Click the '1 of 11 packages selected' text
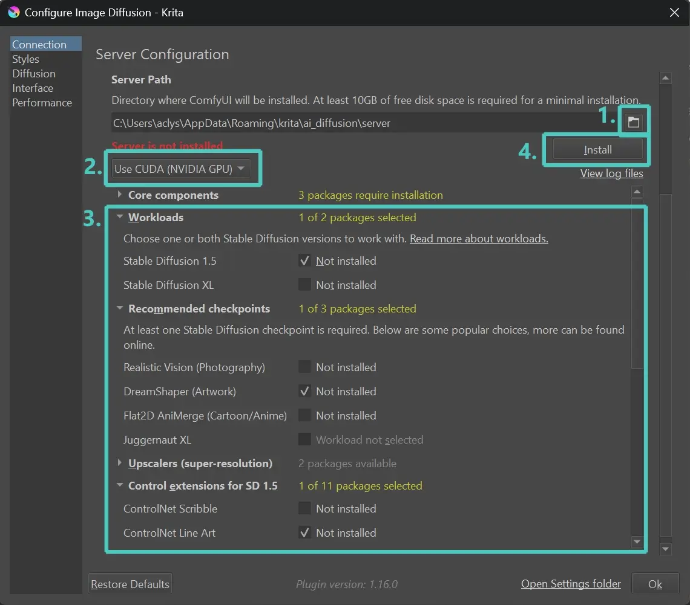690x605 pixels. click(x=360, y=486)
